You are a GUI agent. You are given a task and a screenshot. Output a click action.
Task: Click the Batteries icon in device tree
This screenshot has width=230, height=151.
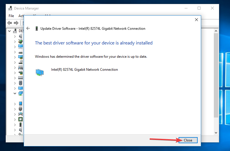pyautogui.click(x=21, y=41)
